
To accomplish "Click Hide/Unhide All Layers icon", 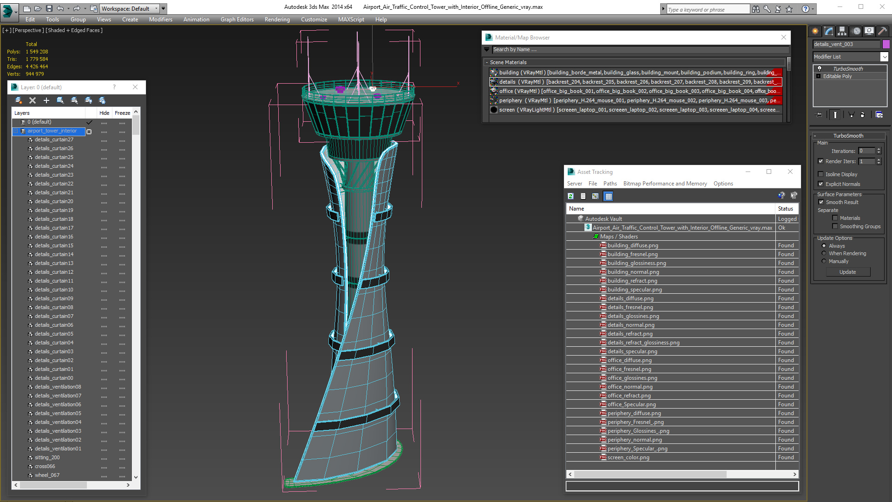I will click(88, 100).
